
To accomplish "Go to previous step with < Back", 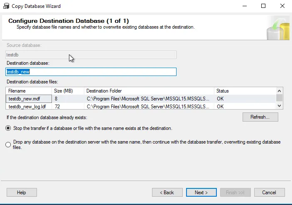I will [167, 193].
